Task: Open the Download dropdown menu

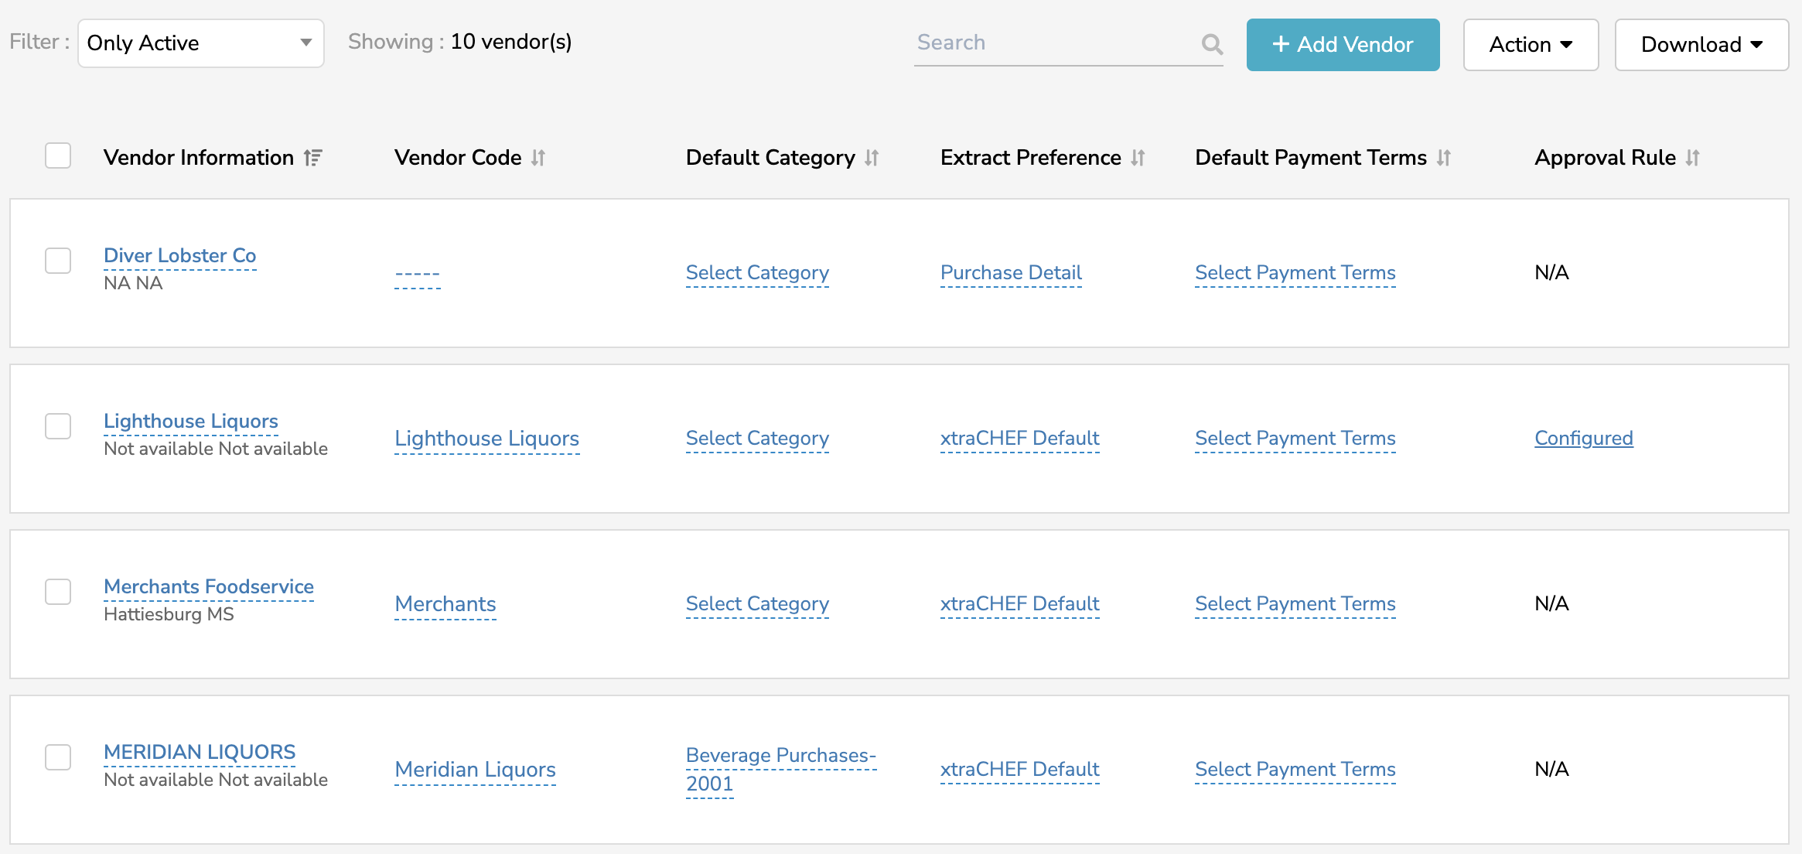Action: point(1701,45)
